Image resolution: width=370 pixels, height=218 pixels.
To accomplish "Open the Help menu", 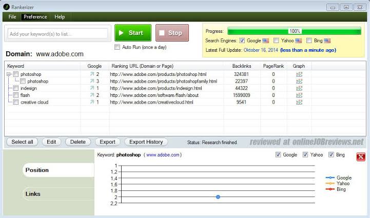I will pyautogui.click(x=60, y=17).
